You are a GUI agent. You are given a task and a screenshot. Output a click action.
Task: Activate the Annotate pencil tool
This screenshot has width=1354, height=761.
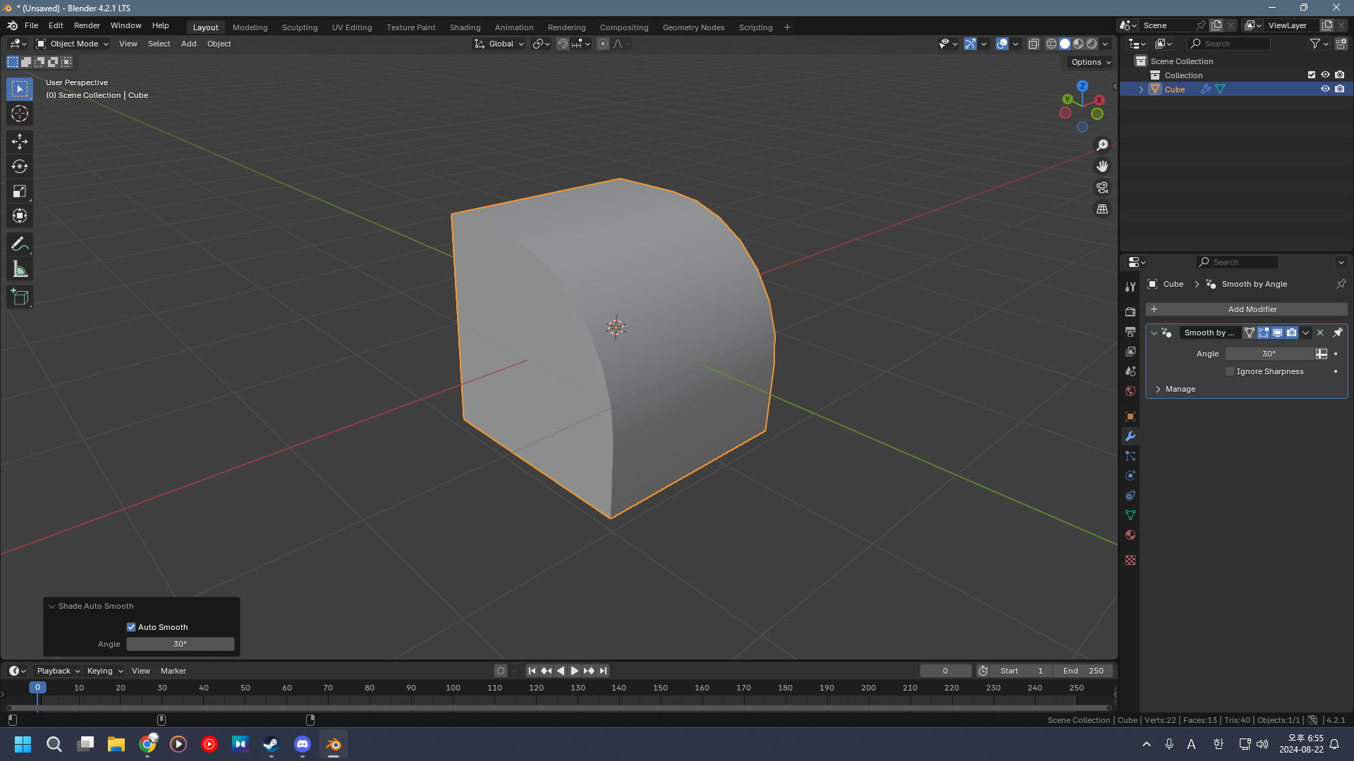pos(20,245)
